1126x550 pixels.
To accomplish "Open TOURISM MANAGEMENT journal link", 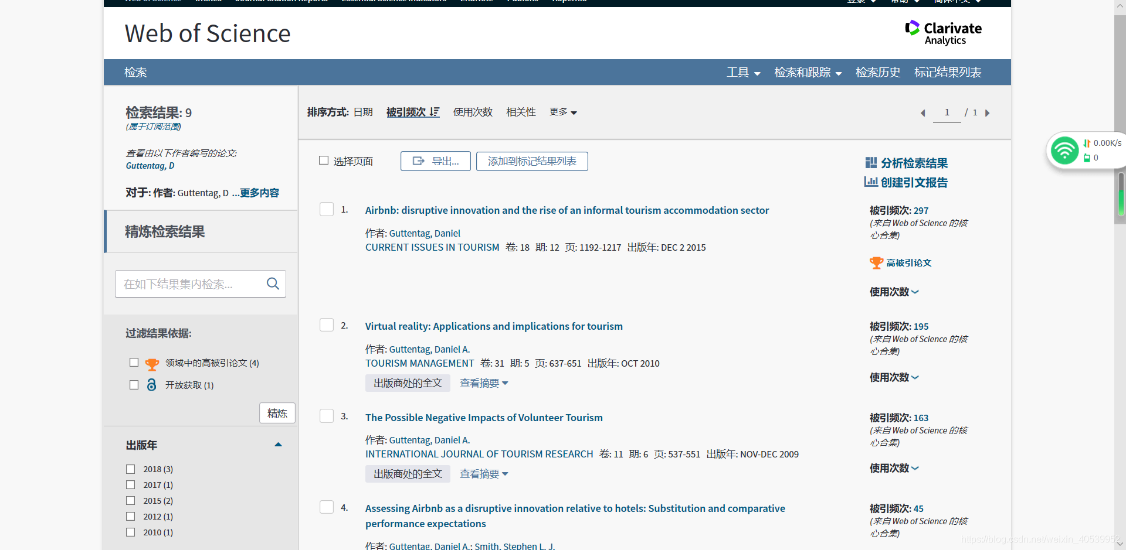I will pyautogui.click(x=419, y=363).
